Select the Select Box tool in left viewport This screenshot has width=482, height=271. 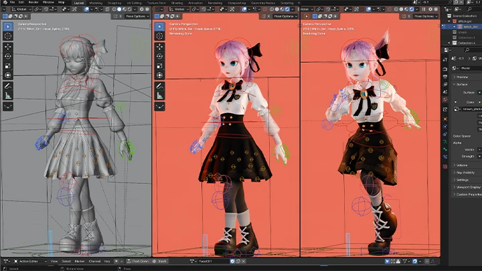pos(8,26)
